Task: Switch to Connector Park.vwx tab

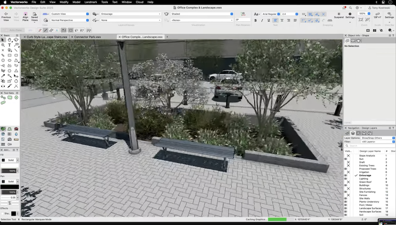Action: 88,37
